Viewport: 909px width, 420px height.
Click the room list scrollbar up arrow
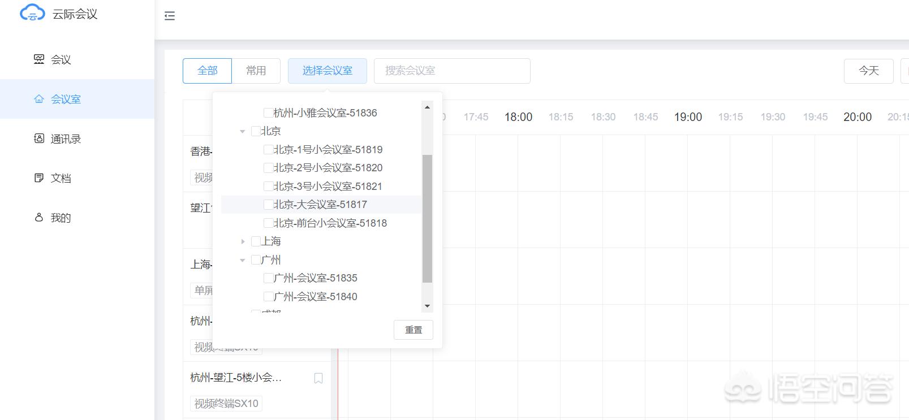pos(427,107)
